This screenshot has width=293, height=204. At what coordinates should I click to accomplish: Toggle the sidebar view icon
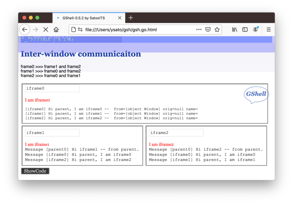coord(245,29)
